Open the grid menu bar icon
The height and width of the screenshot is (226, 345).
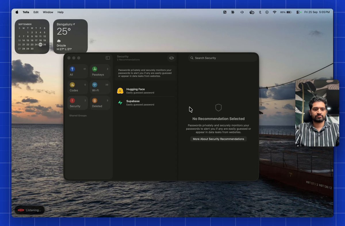[225, 12]
